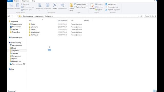Viewport: 164px width, 92px height.
Task: Open the Простой доступ dropdown
Action: pos(80,7)
